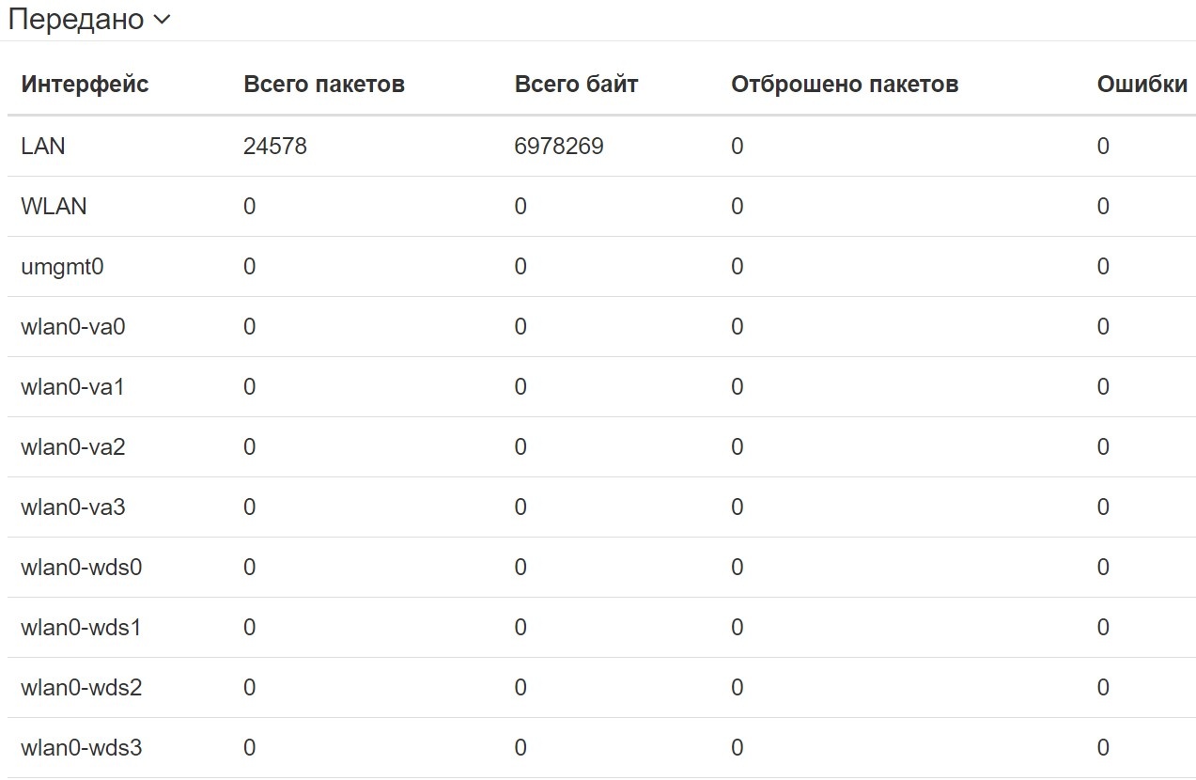
Task: Click the wlan0-wds2 interface entry
Action: (x=81, y=687)
